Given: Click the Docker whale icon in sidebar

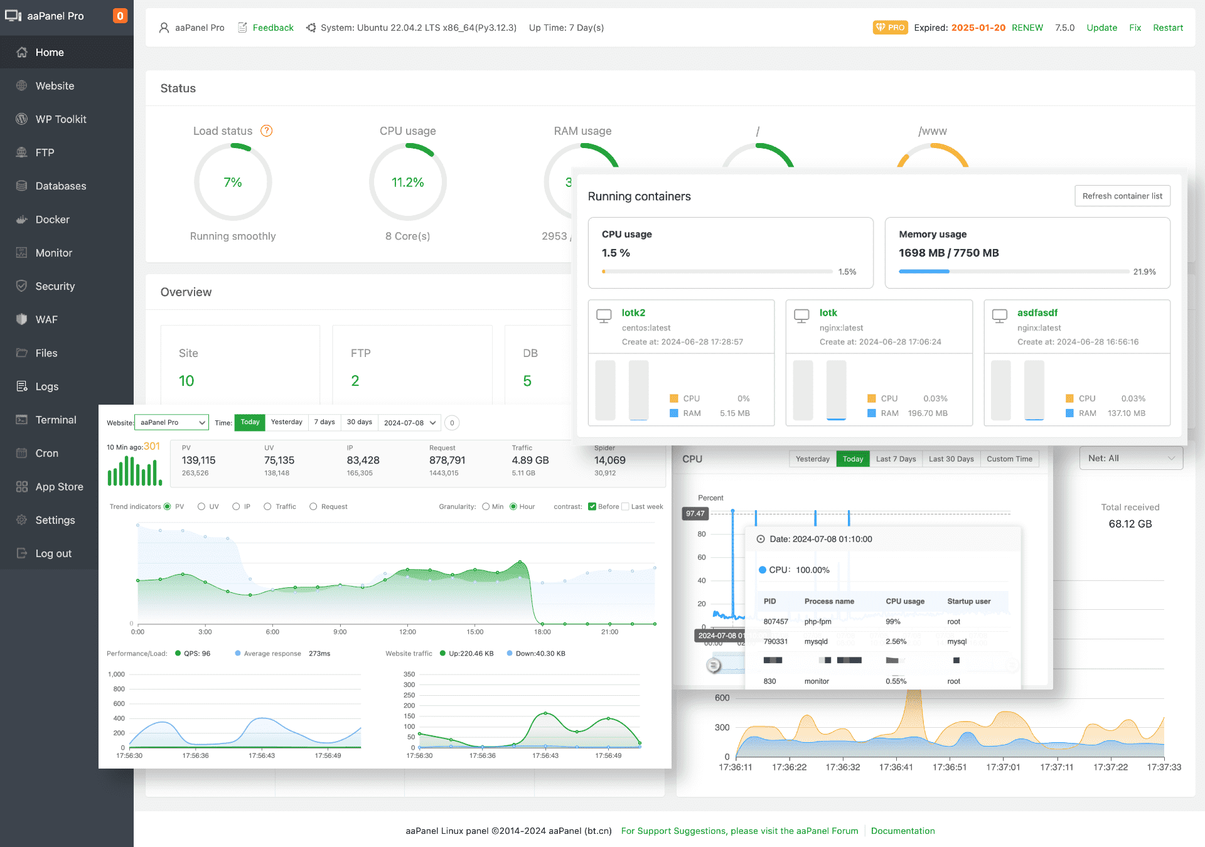Looking at the screenshot, I should tap(22, 220).
